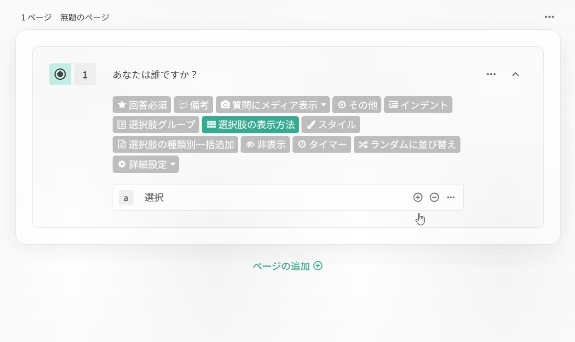
Task: Collapse question 1 with the chevron
Action: click(515, 74)
